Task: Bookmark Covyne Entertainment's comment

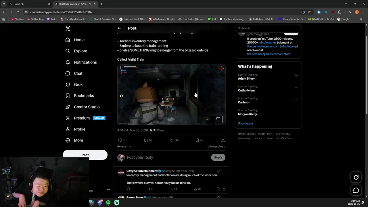Action: coord(218,189)
